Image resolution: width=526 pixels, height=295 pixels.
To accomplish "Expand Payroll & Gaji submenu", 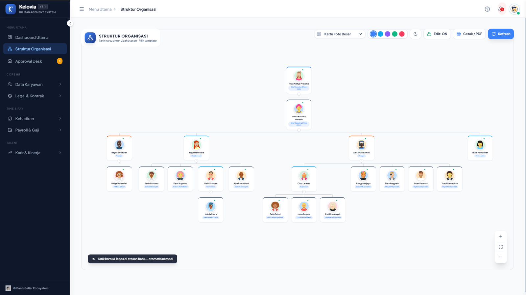I will click(35, 130).
